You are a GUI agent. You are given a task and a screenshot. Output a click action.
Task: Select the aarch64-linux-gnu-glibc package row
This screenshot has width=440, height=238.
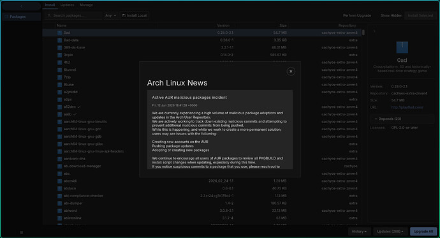(202, 144)
